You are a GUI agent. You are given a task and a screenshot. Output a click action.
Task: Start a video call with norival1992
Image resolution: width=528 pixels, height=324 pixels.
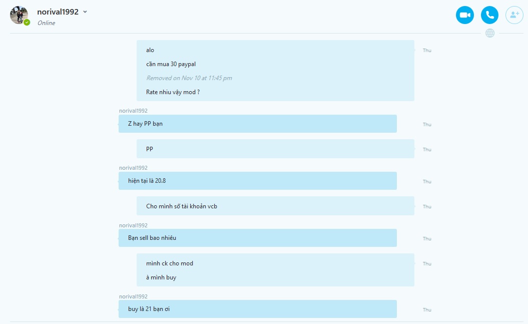(465, 15)
